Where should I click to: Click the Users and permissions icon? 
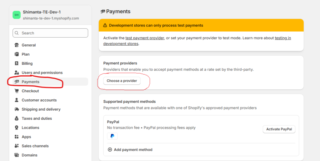tap(17, 73)
